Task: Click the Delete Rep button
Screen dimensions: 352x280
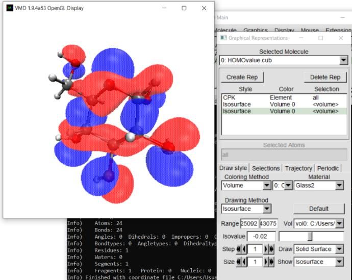Action: (x=325, y=77)
